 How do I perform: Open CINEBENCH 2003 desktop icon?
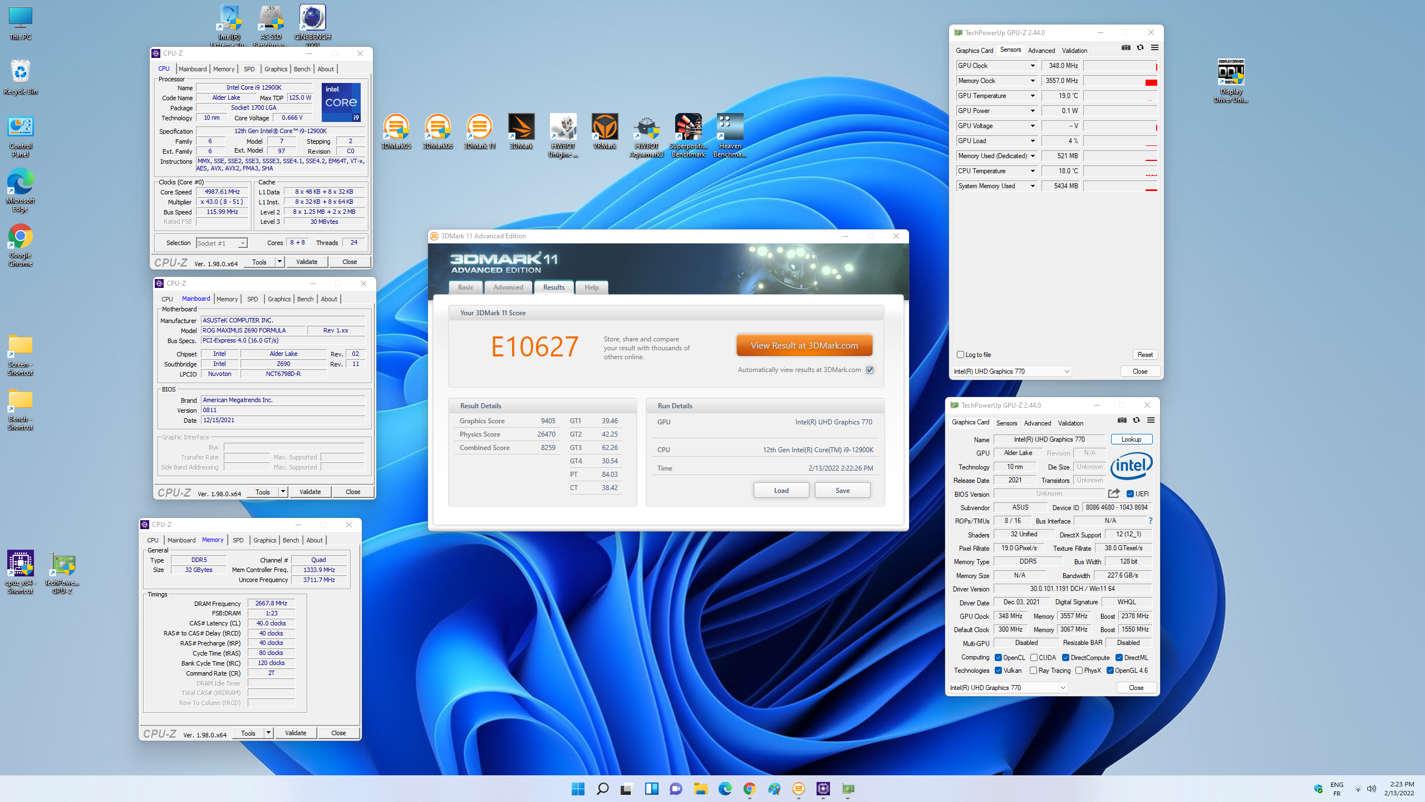tap(312, 25)
